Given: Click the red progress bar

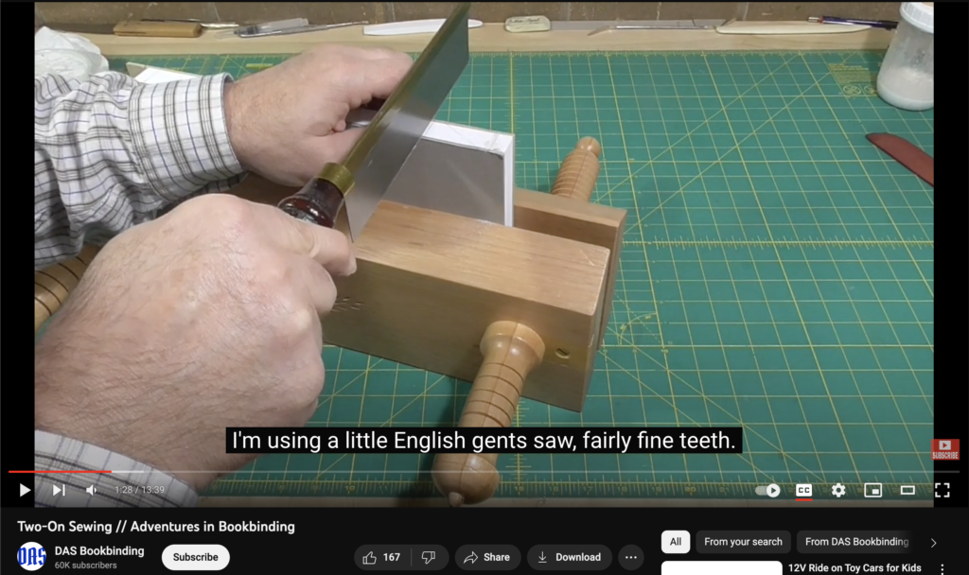Looking at the screenshot, I should [60, 471].
